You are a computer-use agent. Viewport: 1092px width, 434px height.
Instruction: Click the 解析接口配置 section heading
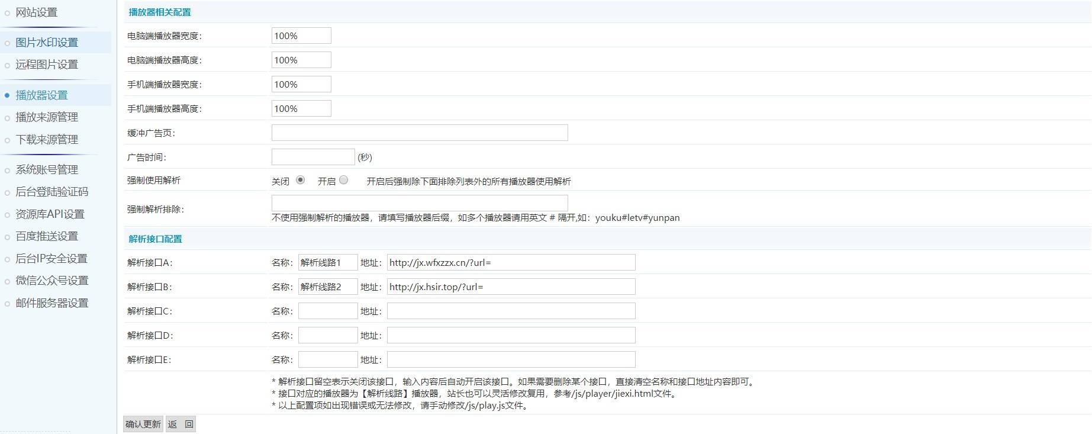(155, 239)
